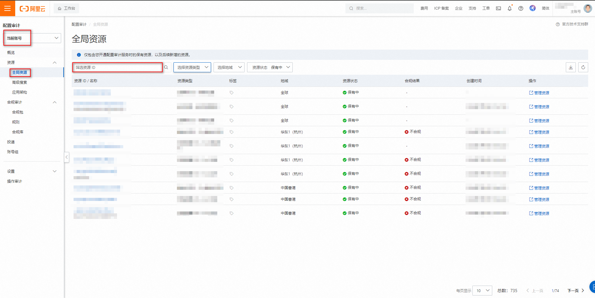
Task: Click 不合规 in the last 中国香港 row
Action: point(413,213)
